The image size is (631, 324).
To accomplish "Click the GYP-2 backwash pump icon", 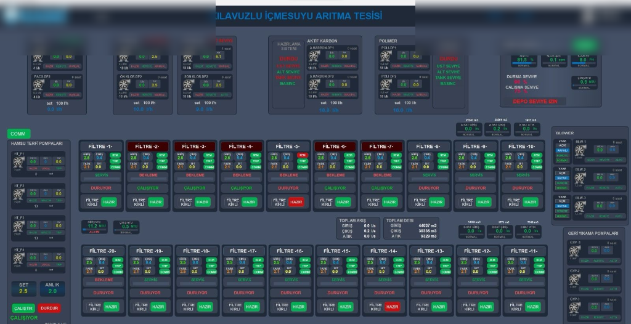I will pos(574,279).
